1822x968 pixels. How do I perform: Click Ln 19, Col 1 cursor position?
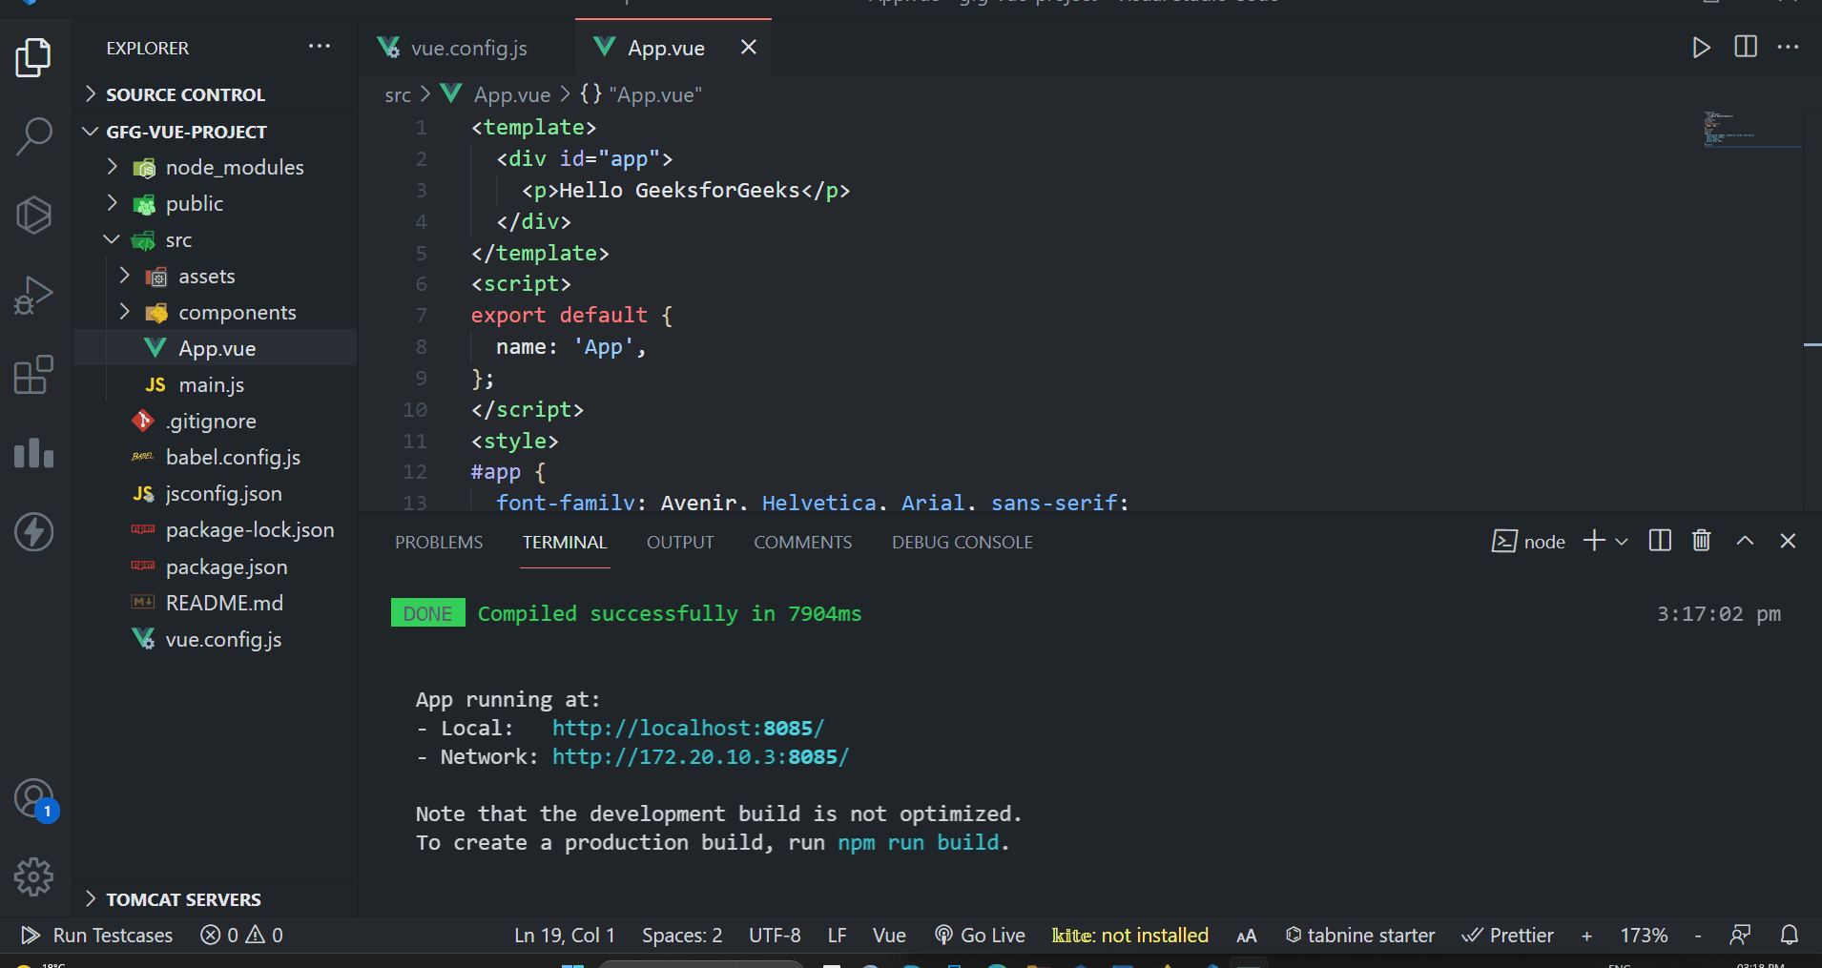[565, 936]
